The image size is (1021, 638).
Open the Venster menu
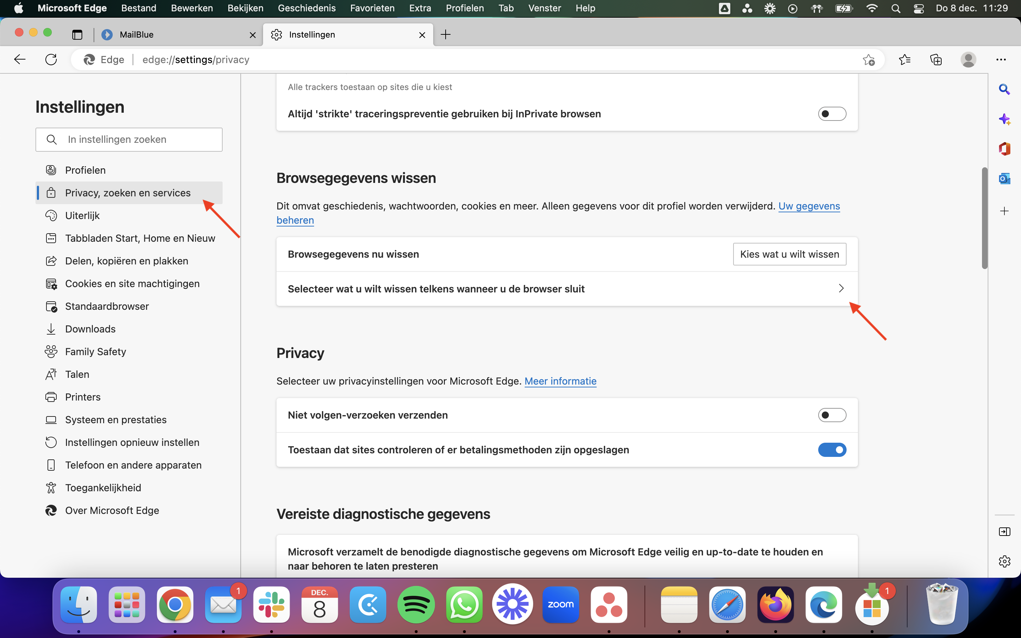click(x=544, y=9)
